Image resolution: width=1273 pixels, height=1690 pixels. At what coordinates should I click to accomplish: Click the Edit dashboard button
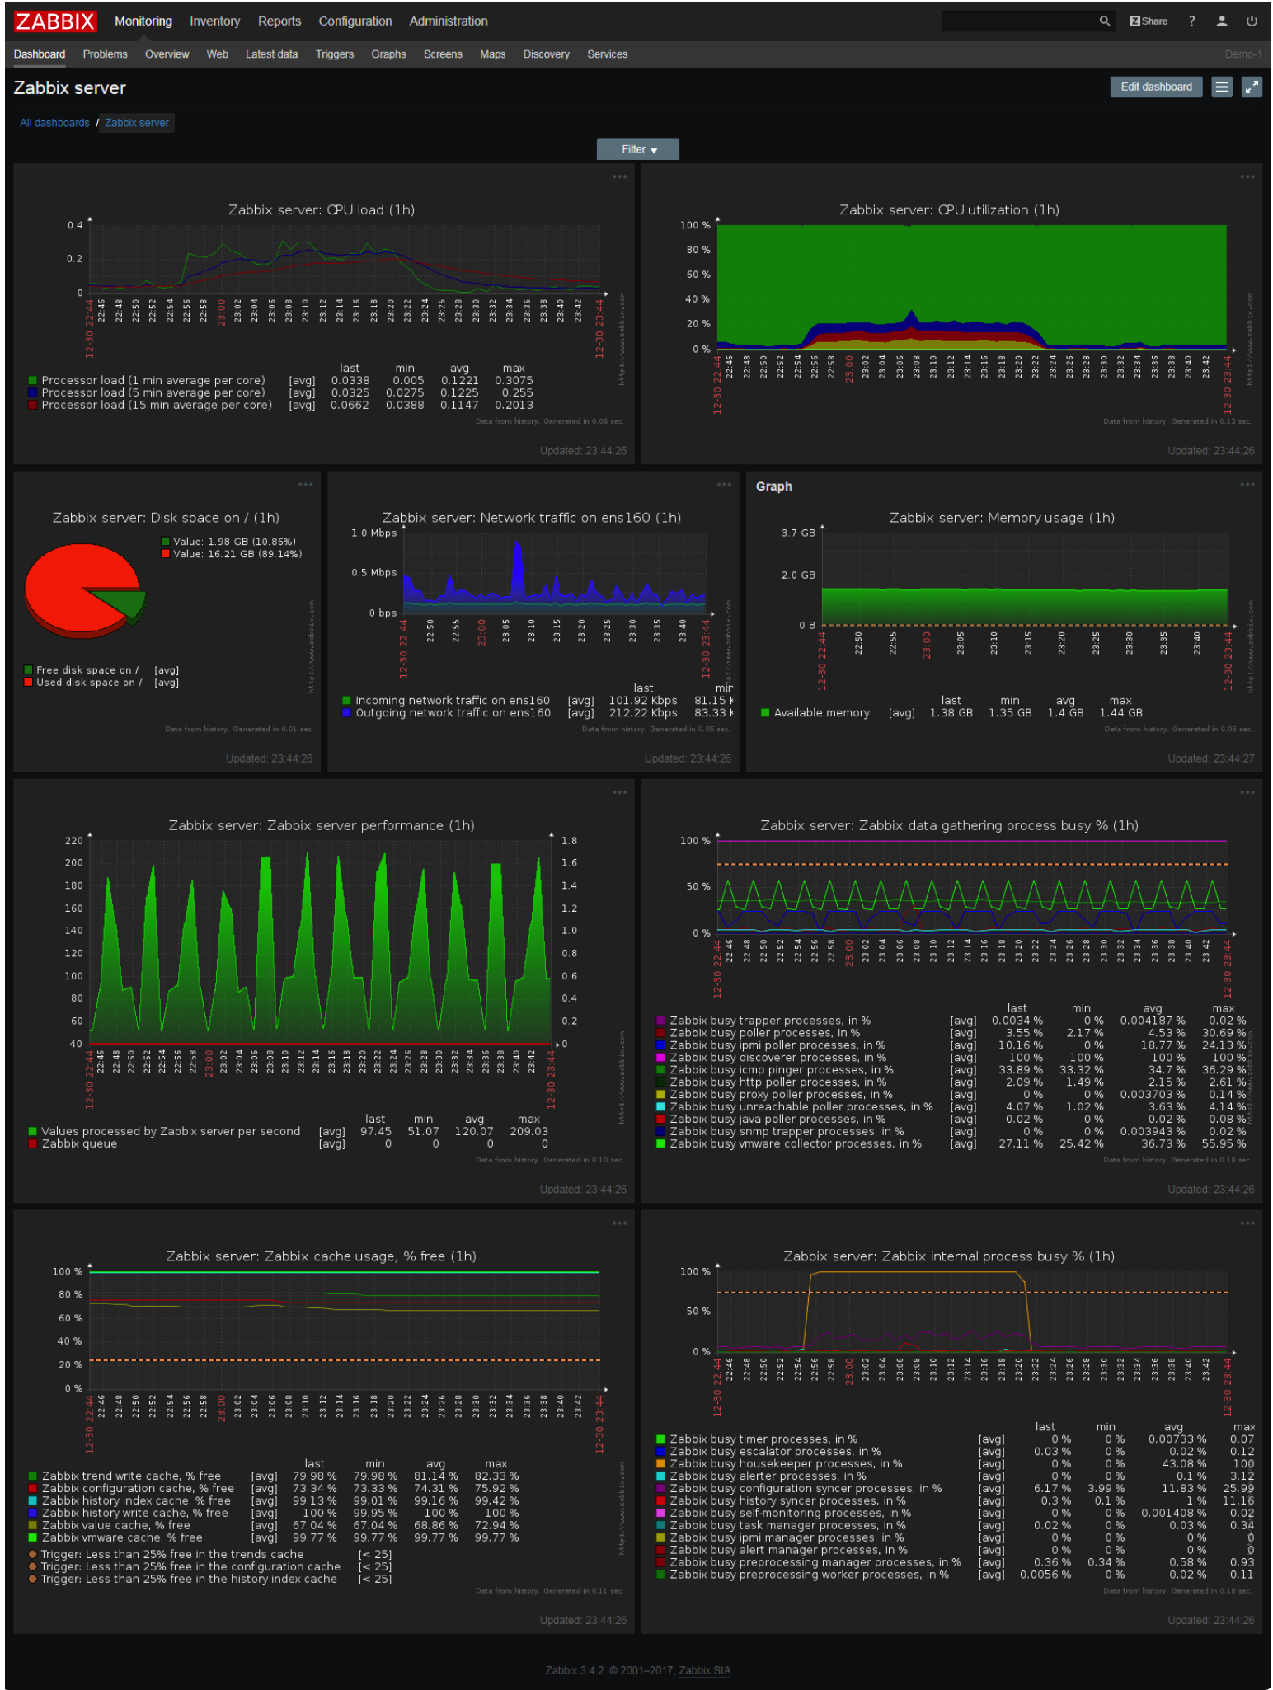1156,87
